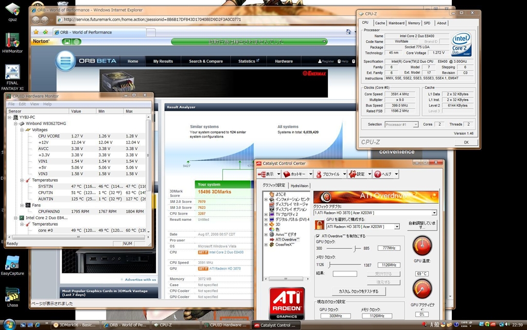Click the OK button in CPU-Z

pyautogui.click(x=466, y=142)
